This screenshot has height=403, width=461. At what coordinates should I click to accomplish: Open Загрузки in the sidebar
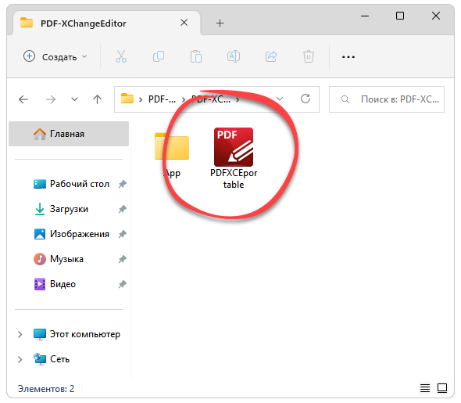click(69, 209)
